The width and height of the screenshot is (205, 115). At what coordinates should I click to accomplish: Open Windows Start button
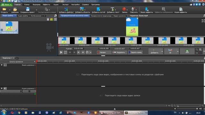(4, 112)
